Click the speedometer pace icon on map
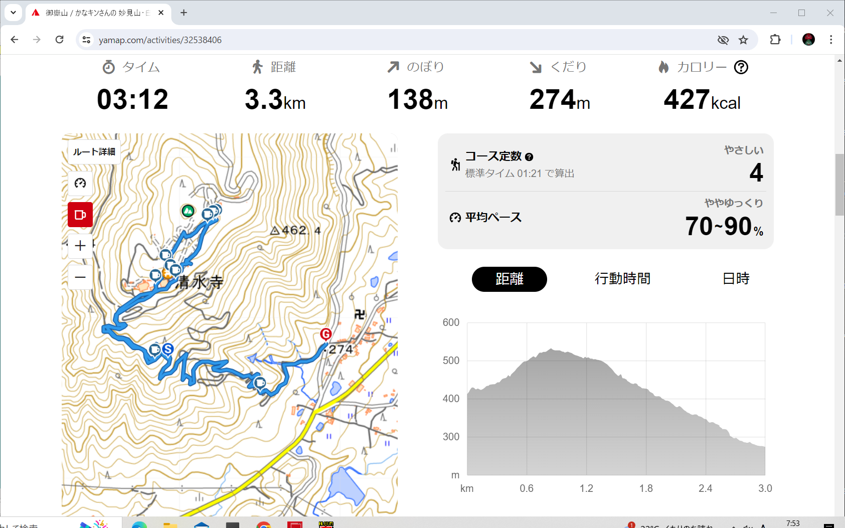Image resolution: width=845 pixels, height=528 pixels. click(80, 183)
